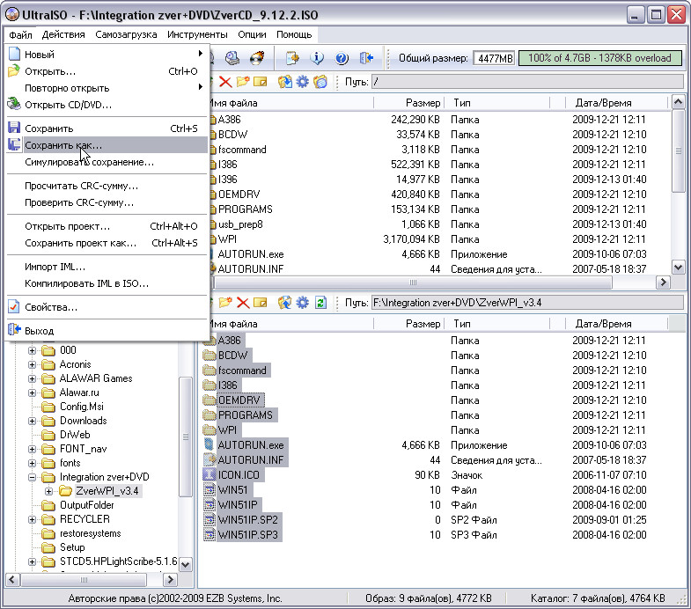This screenshot has height=609, width=691.
Task: Click the Burn CD/DVD image flaming disc icon
Action: pyautogui.click(x=257, y=58)
